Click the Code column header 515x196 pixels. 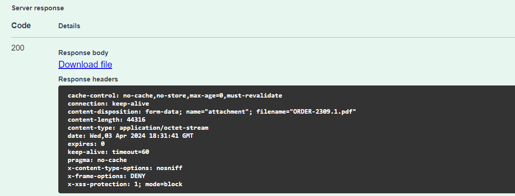click(x=21, y=26)
